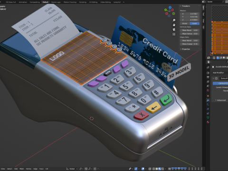Open the pivot point dropdown
The height and width of the screenshot is (171, 228).
81,169
